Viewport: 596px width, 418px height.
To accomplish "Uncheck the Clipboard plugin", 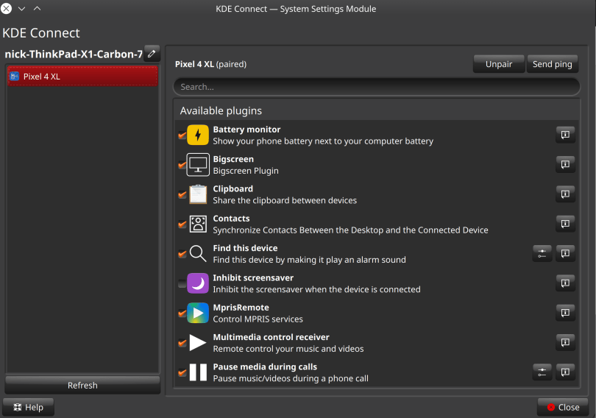I will 182,194.
